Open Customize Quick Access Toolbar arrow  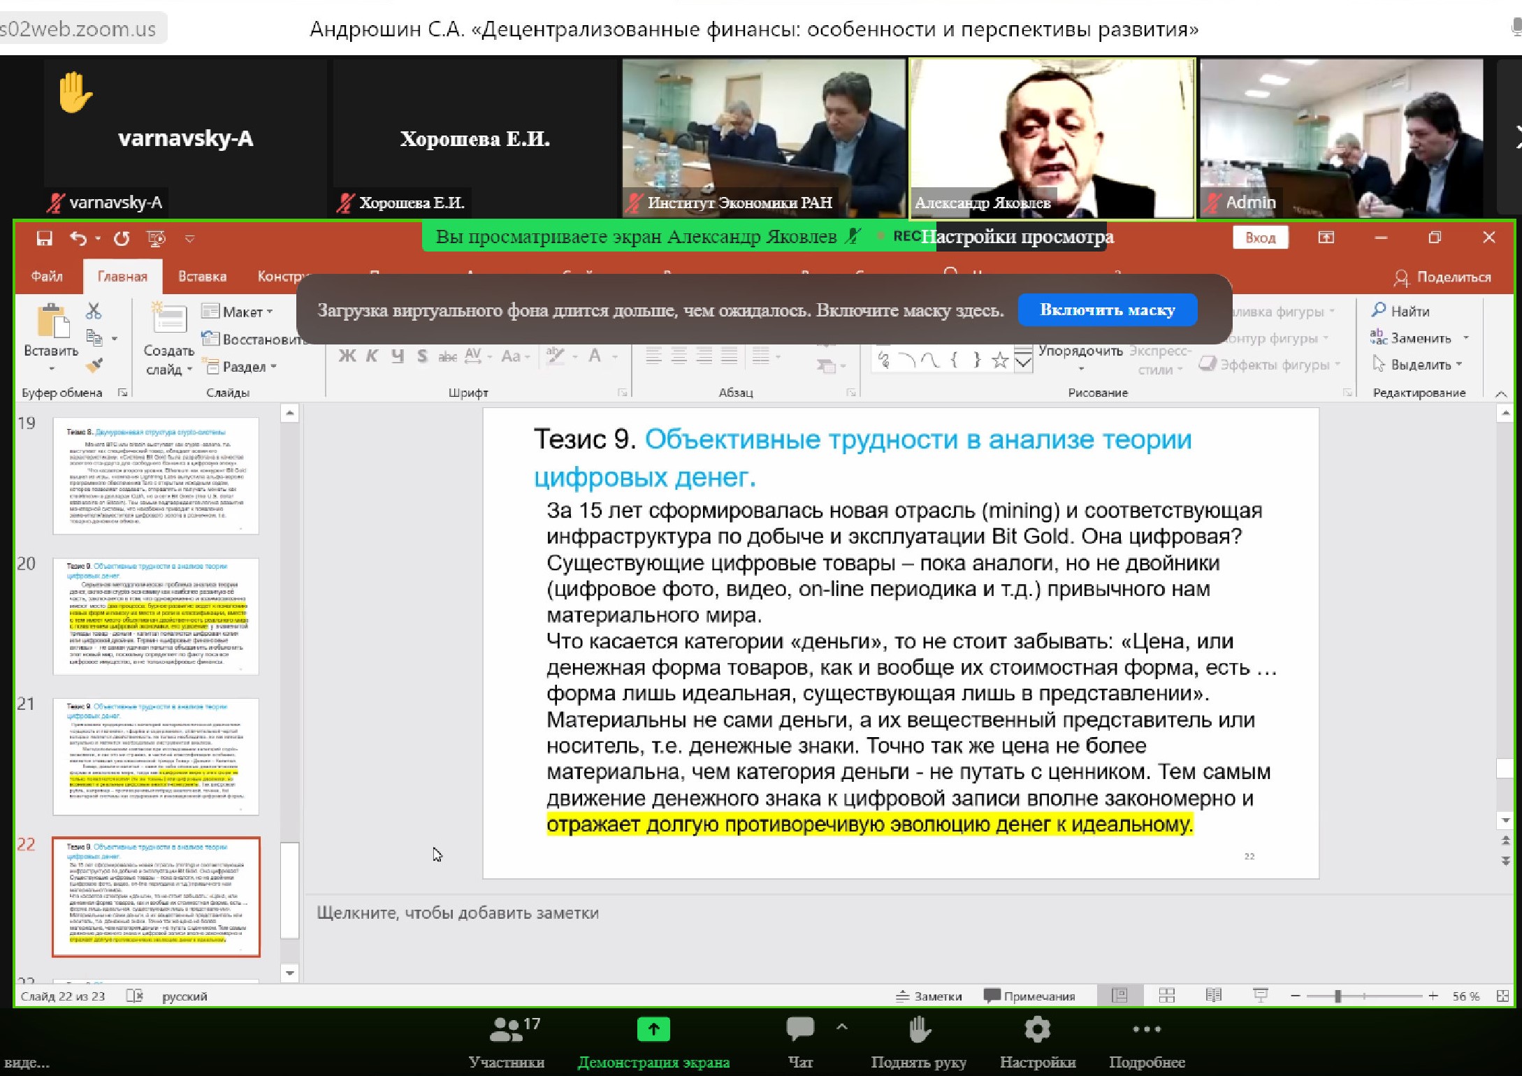click(x=189, y=239)
